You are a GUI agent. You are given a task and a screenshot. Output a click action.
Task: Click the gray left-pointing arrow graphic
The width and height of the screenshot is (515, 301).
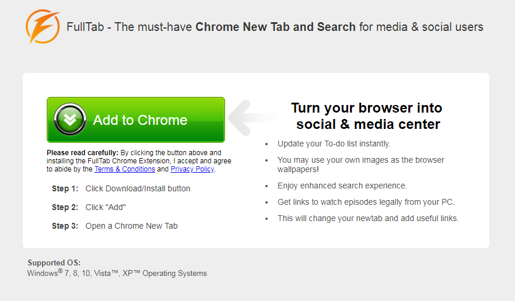(252, 118)
